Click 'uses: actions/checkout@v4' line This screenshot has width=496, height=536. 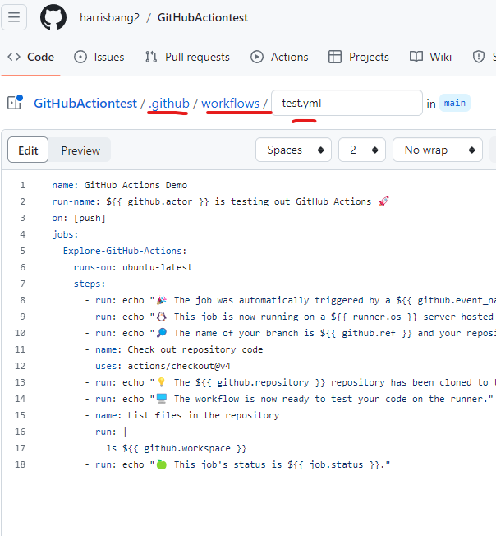point(163,366)
